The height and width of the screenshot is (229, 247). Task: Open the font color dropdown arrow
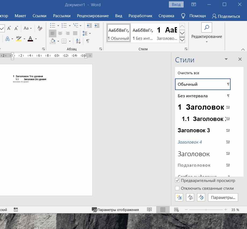pyautogui.click(x=35, y=39)
